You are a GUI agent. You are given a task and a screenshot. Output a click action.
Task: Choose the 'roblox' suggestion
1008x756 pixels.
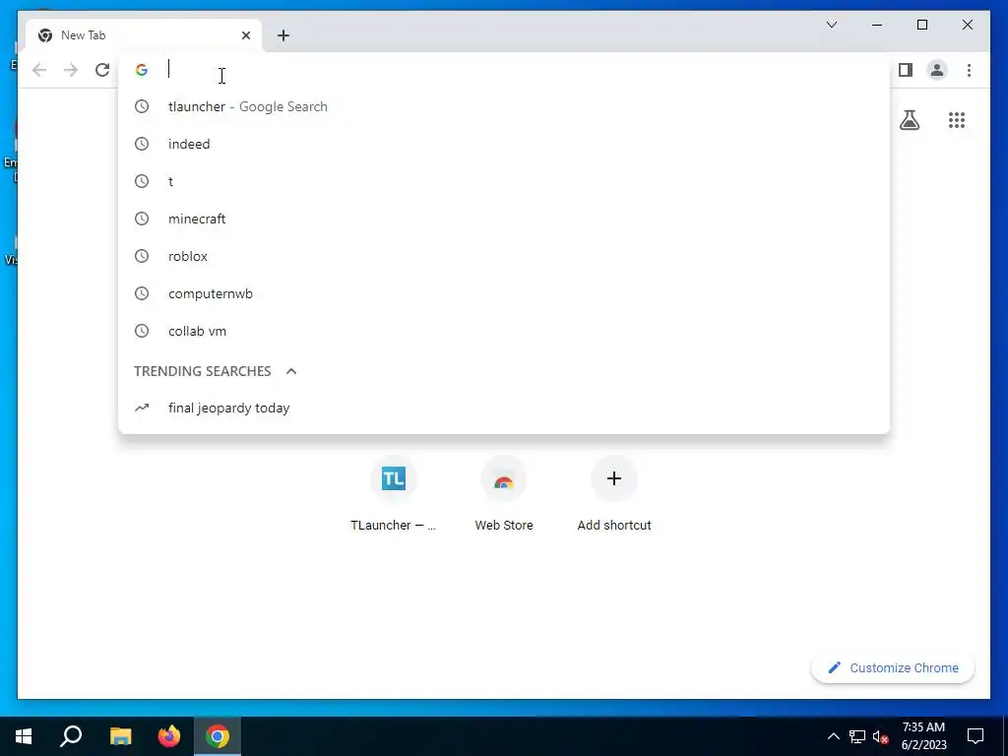click(x=504, y=256)
